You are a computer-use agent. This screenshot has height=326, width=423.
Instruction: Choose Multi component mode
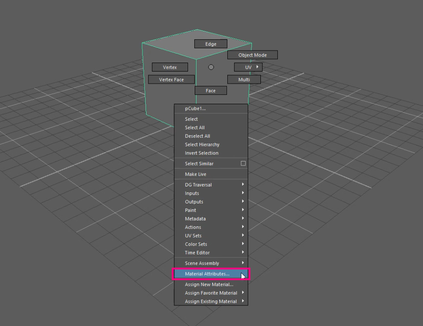click(244, 80)
